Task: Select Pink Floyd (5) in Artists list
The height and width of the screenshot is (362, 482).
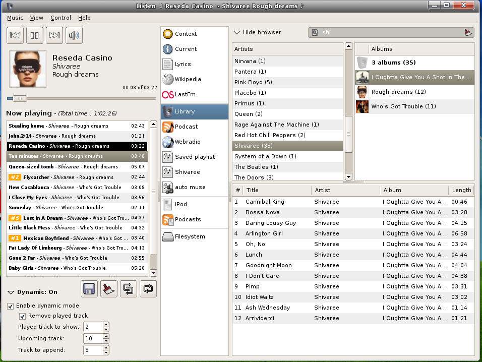Action: pos(287,82)
